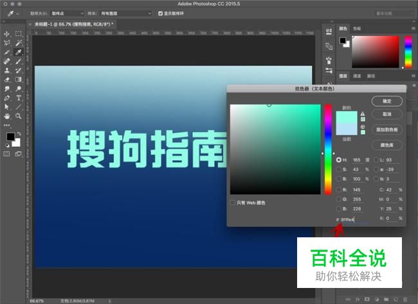Click the 取消 cancel button
The height and width of the screenshot is (304, 418).
pyautogui.click(x=386, y=114)
